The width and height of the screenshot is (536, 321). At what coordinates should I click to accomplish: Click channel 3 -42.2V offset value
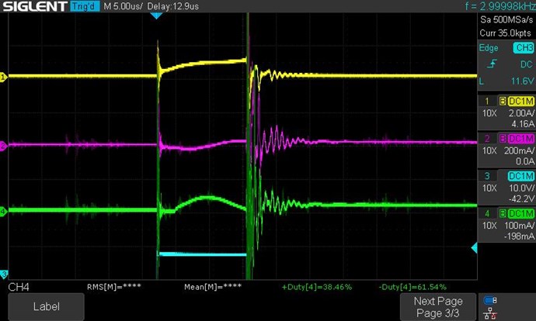pos(521,198)
